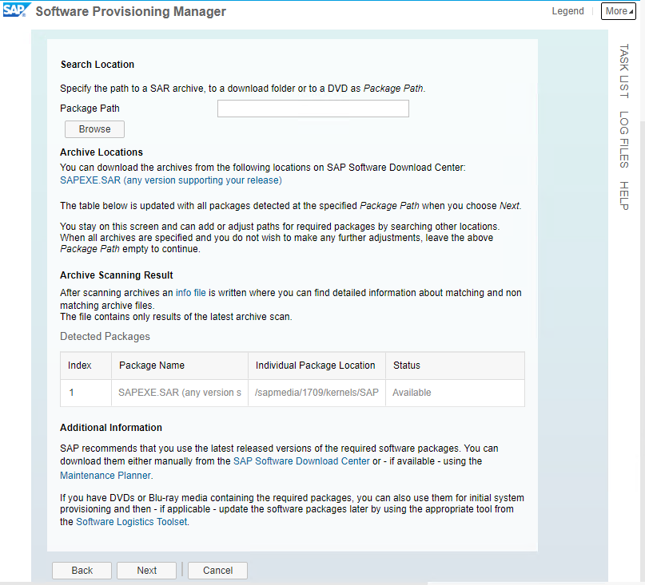Select the Status column header
The image size is (645, 585).
pos(407,366)
